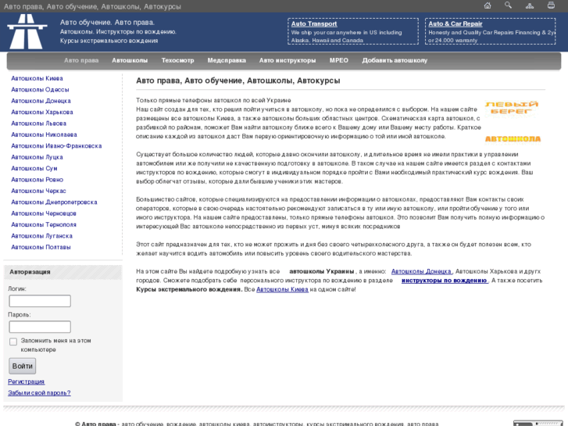The height and width of the screenshot is (426, 568).
Task: Click the Войти login button
Action: coord(23,366)
